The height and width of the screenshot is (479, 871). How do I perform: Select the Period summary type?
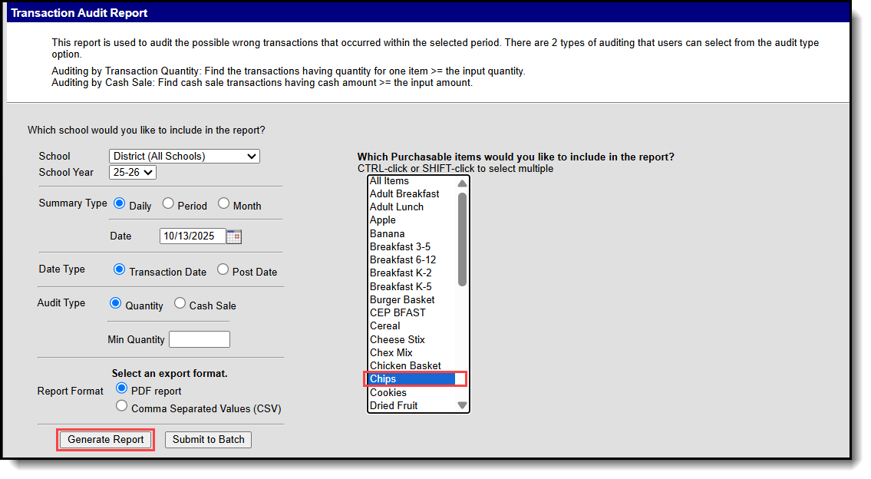click(x=168, y=204)
